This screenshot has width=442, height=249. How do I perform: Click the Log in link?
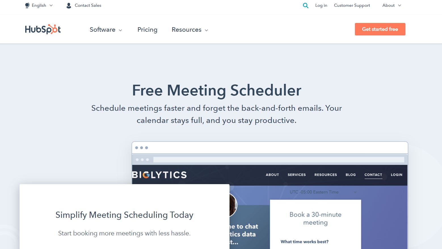point(321,5)
